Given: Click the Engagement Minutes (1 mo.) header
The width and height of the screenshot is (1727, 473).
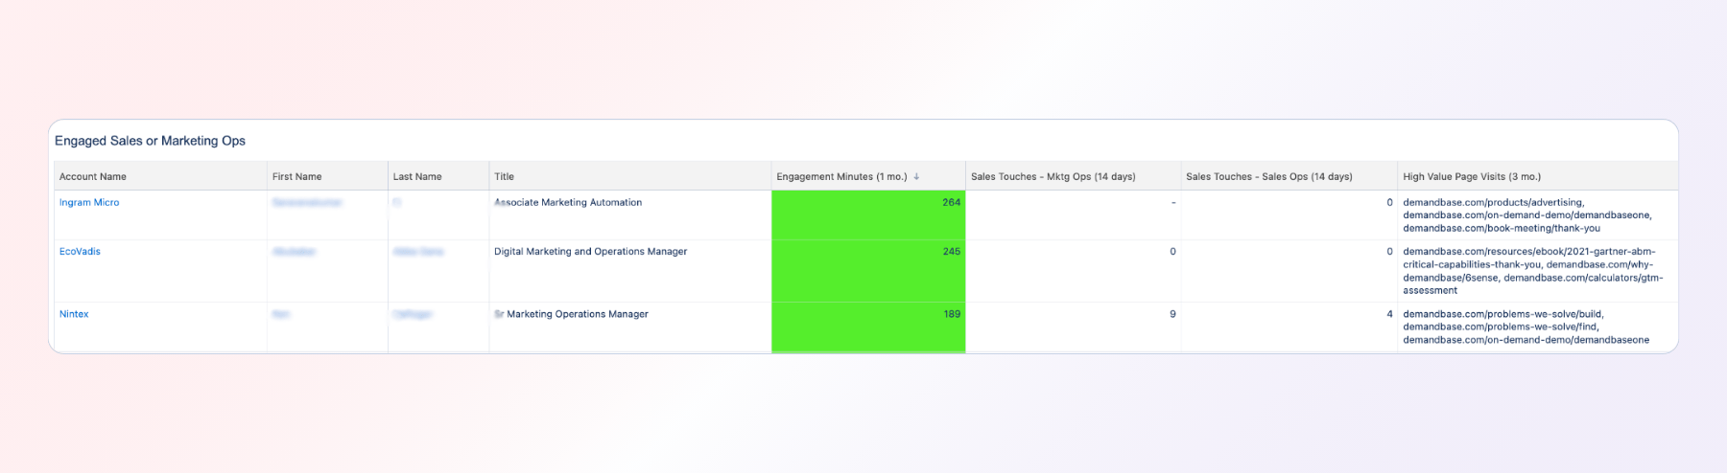Looking at the screenshot, I should tap(841, 177).
